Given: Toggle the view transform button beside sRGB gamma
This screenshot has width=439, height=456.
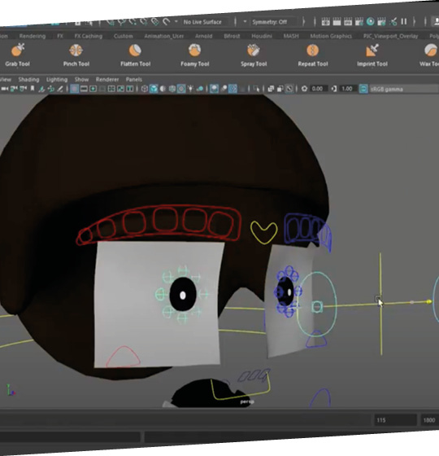Looking at the screenshot, I should pyautogui.click(x=363, y=89).
